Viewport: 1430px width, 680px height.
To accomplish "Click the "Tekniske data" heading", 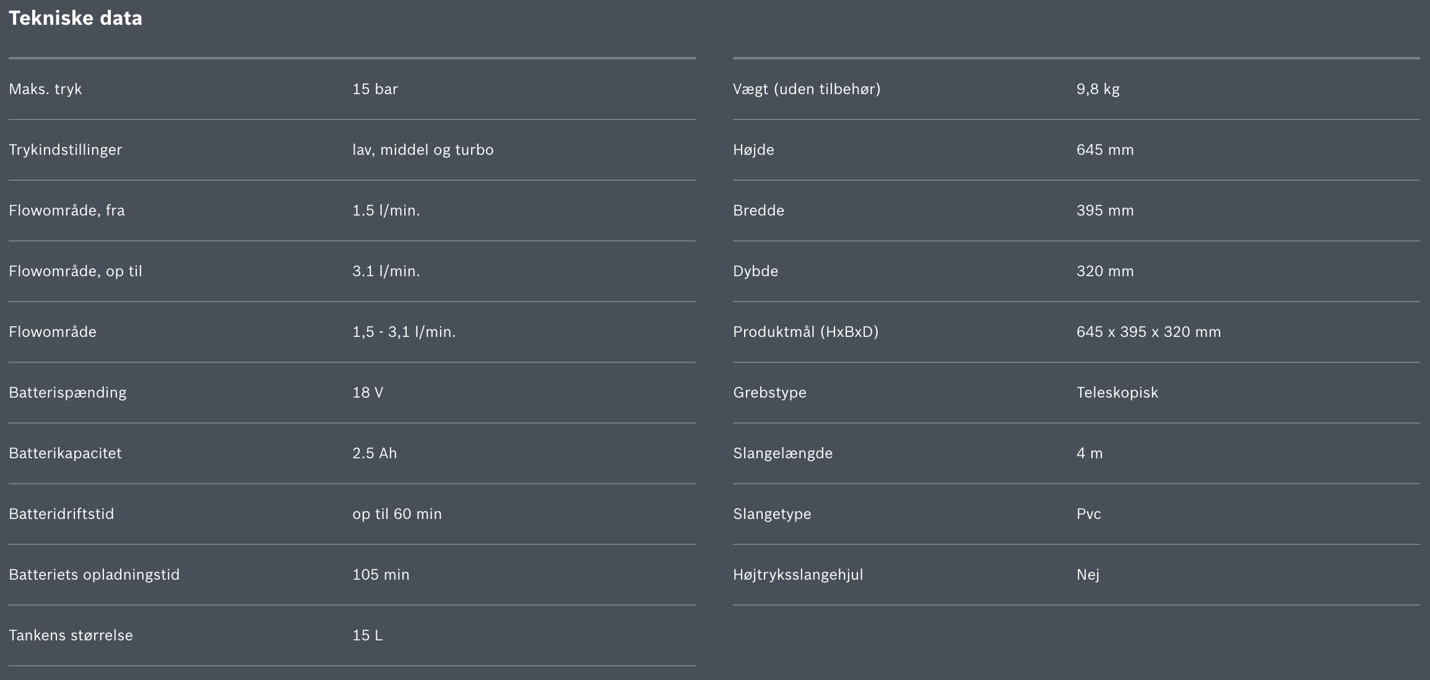I will [x=76, y=19].
